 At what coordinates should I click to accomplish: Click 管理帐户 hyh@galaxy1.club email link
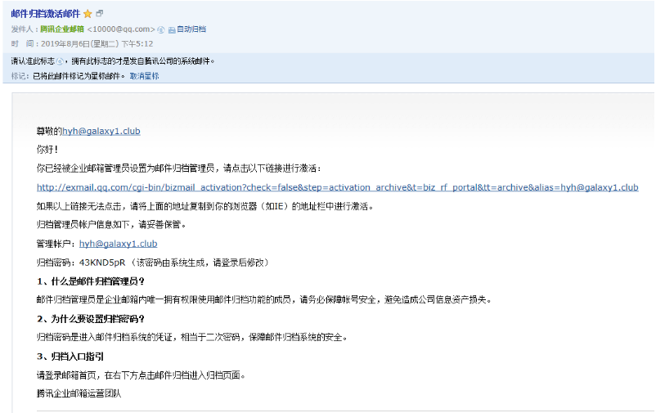tap(118, 244)
